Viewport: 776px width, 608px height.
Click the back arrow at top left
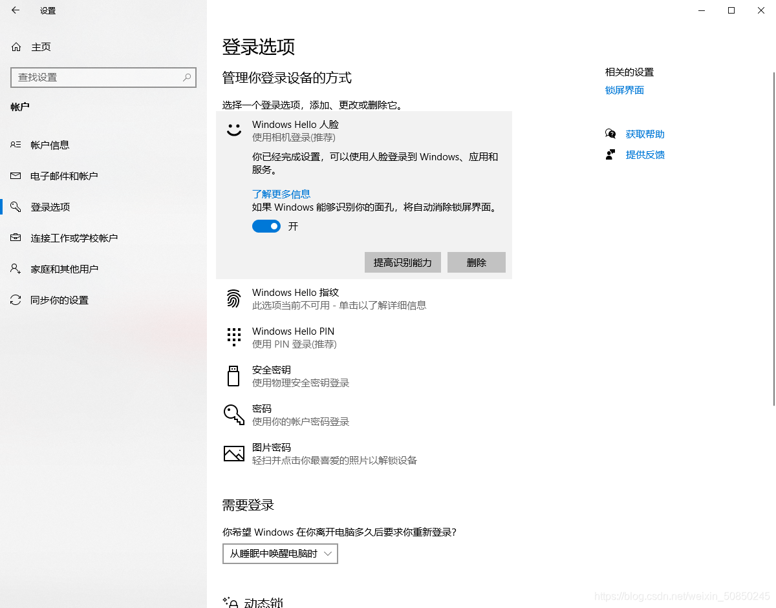coord(15,10)
